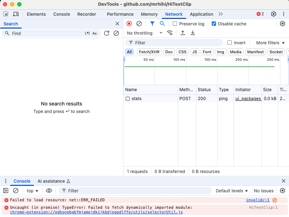The height and width of the screenshot is (217, 289).
Task: Switch to AI assistance drawer tab
Action: [54, 181]
